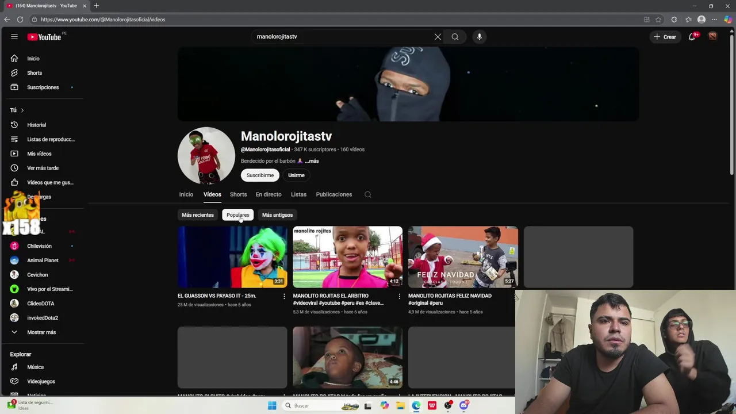Open new browser tab
This screenshot has height=414, width=736.
coord(97,6)
